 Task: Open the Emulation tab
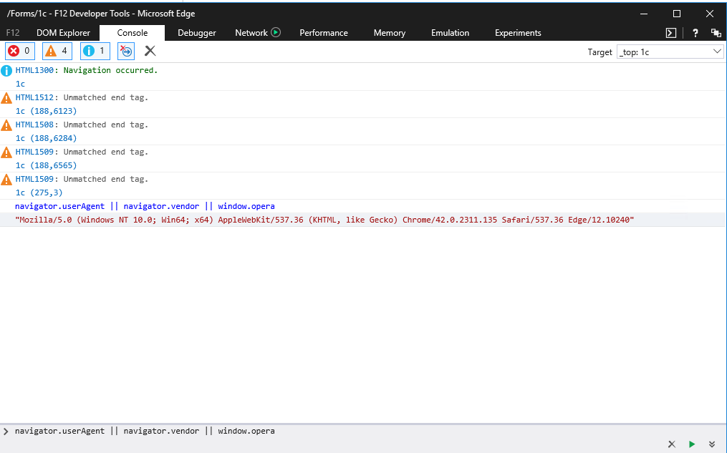[x=450, y=33]
